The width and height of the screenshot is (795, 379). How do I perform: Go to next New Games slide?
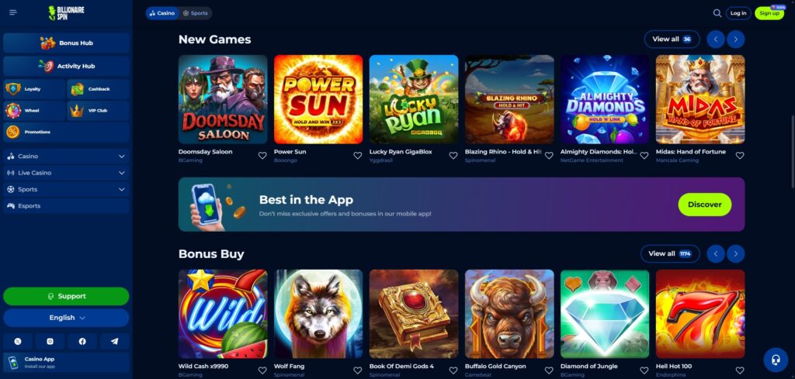click(x=736, y=39)
